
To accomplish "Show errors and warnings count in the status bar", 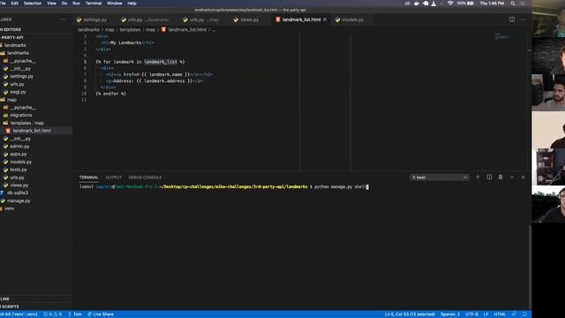I will [52, 314].
